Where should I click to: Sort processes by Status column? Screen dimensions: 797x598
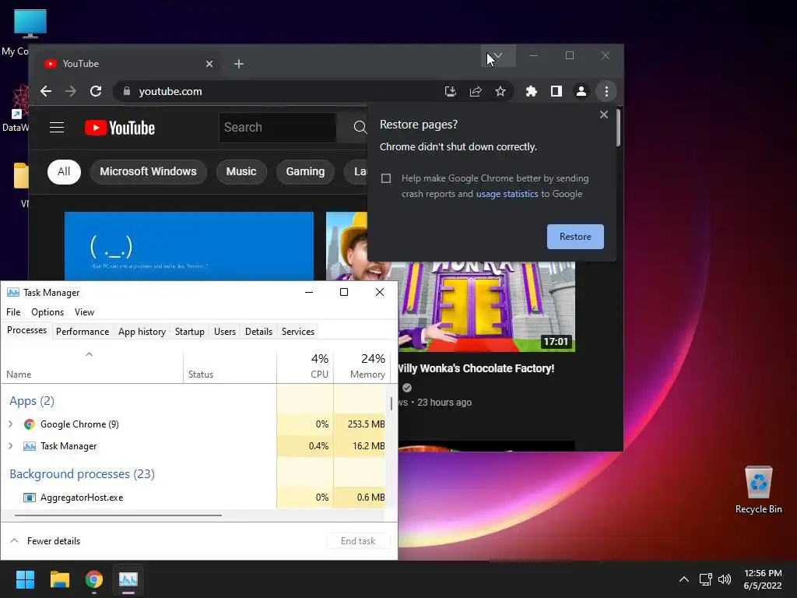(x=230, y=368)
